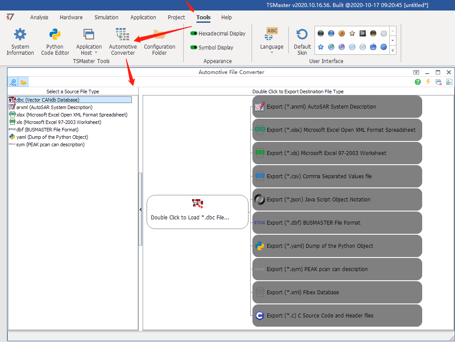Image resolution: width=455 pixels, height=342 pixels.
Task: Switch to the Simulation menu
Action: [106, 18]
